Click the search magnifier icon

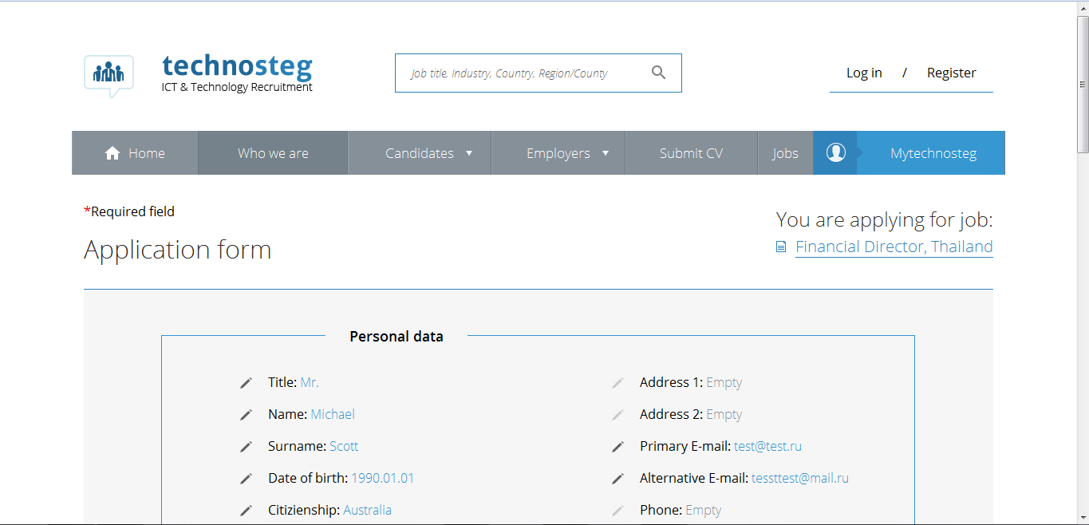click(x=658, y=73)
